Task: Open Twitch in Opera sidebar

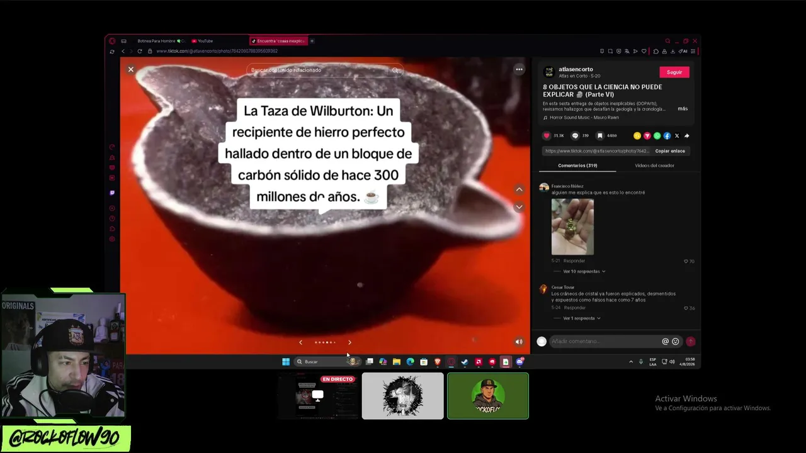Action: tap(112, 193)
